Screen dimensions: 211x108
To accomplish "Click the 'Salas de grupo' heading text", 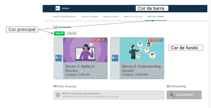I will [67, 86].
